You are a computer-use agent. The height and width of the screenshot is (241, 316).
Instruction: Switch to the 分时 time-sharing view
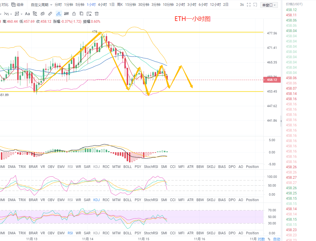pos(58,5)
